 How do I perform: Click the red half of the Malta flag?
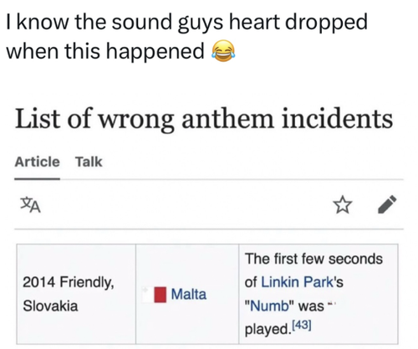(161, 295)
